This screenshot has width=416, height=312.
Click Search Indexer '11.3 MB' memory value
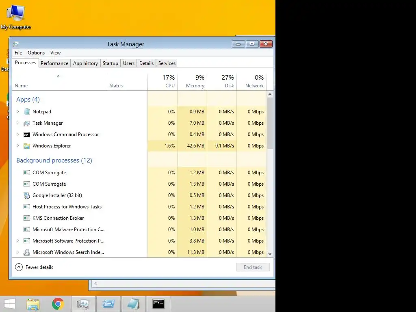[x=196, y=252]
